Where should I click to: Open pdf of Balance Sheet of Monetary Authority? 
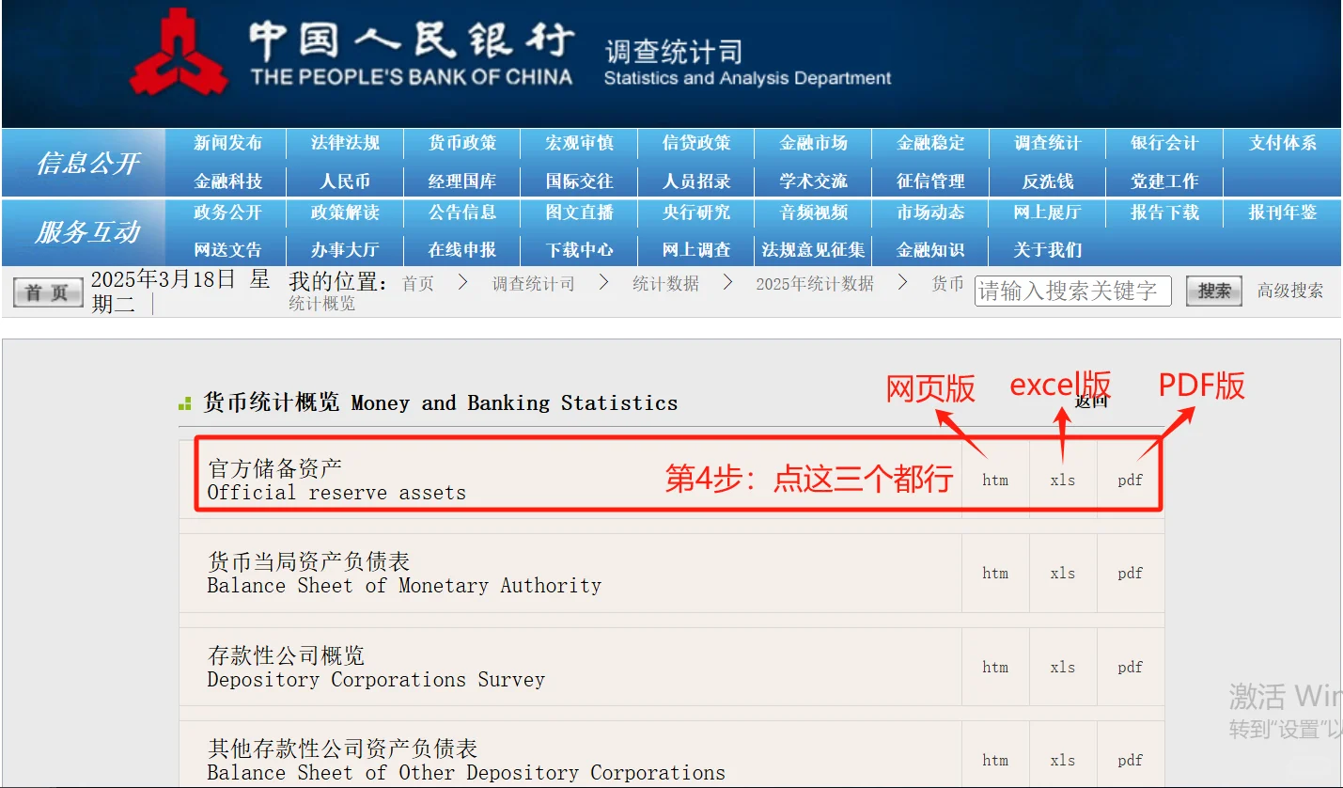point(1131,573)
